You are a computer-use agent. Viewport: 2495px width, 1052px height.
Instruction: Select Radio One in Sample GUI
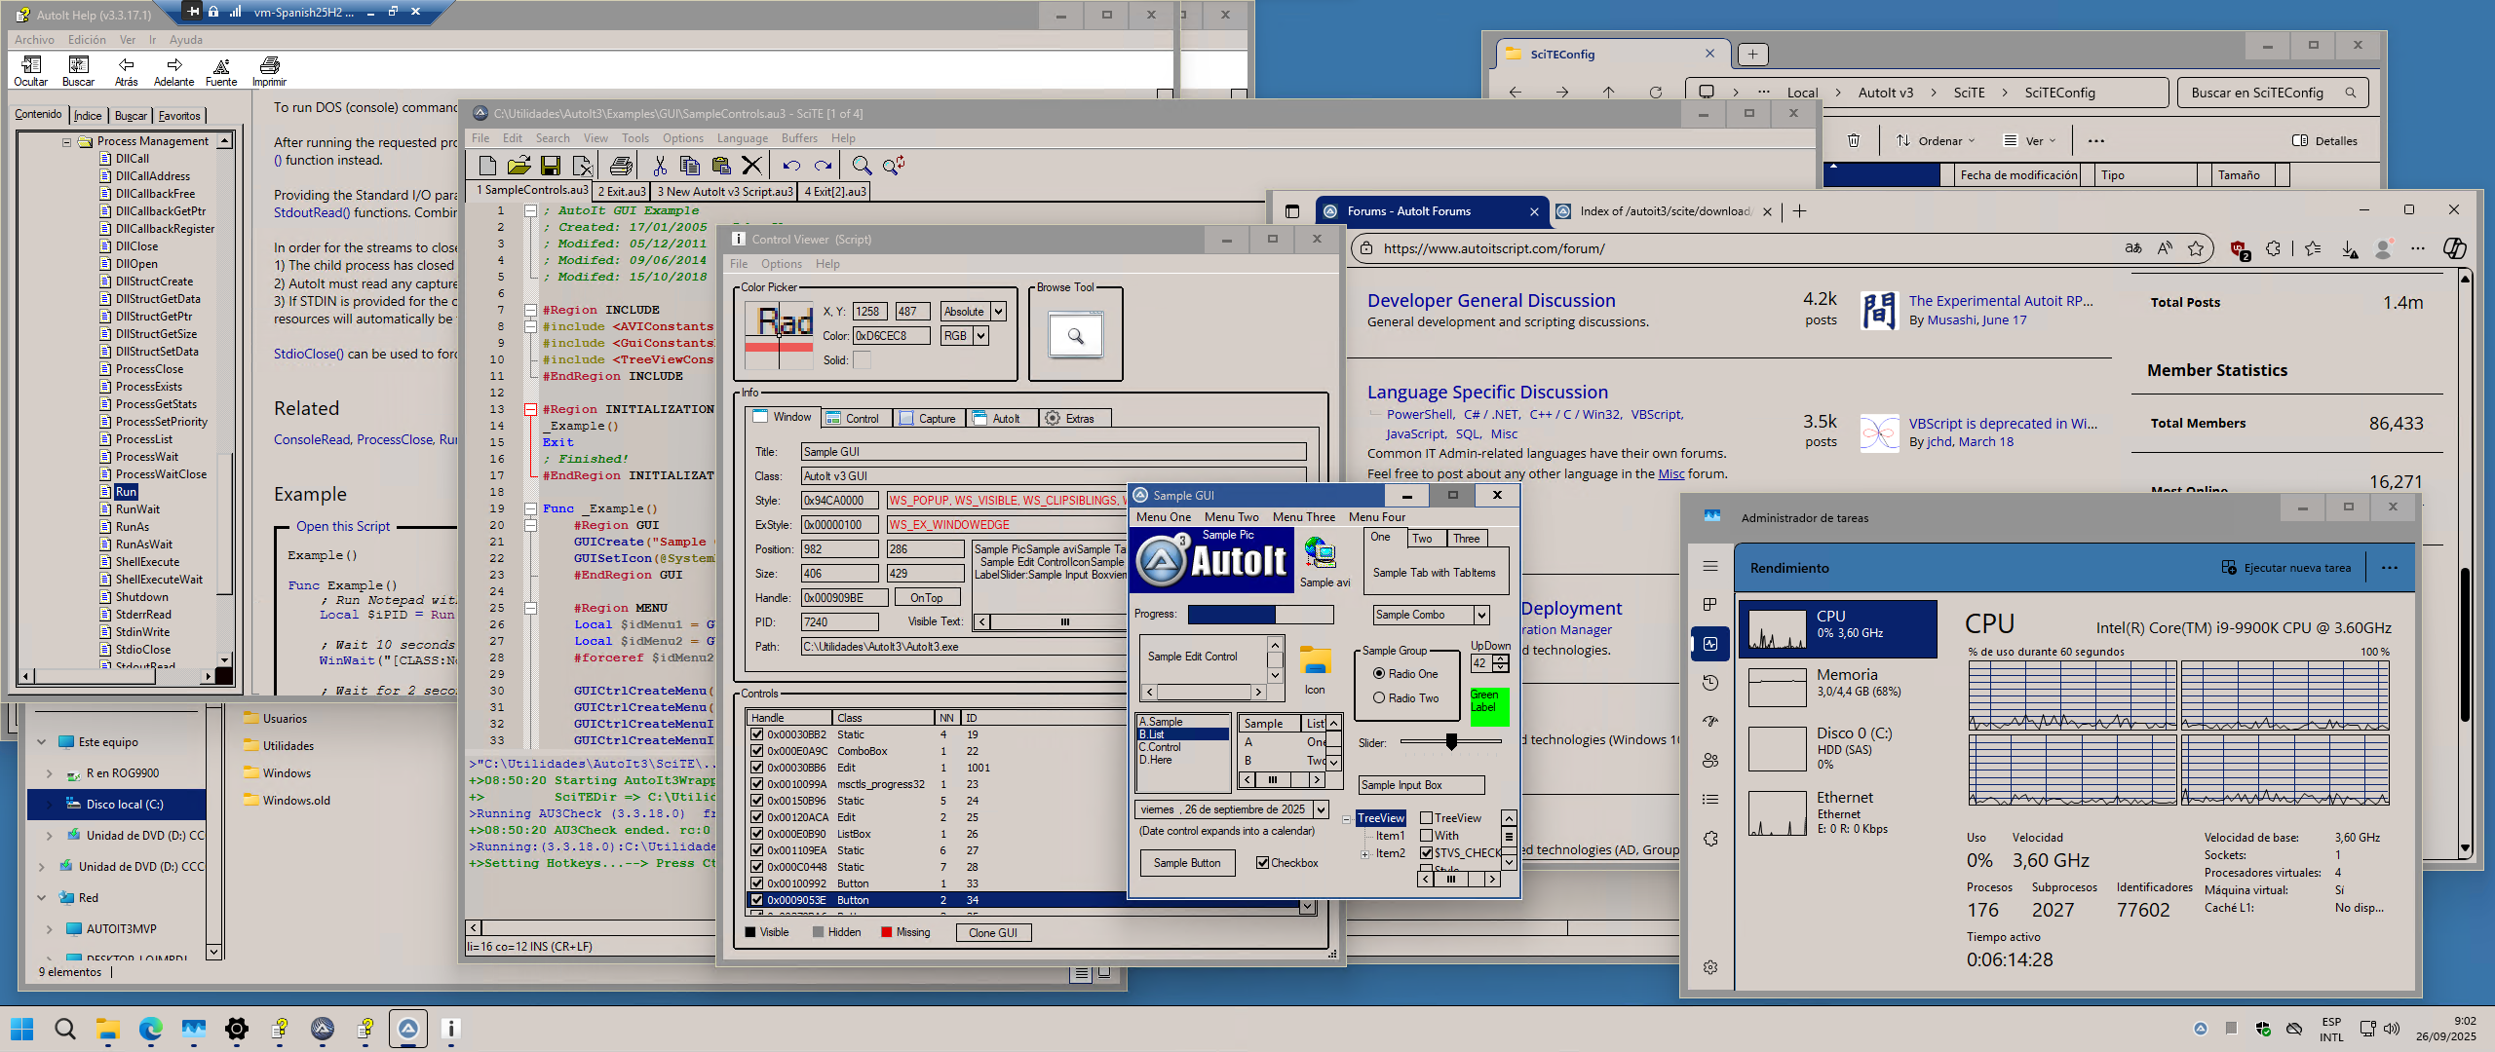coord(1379,674)
